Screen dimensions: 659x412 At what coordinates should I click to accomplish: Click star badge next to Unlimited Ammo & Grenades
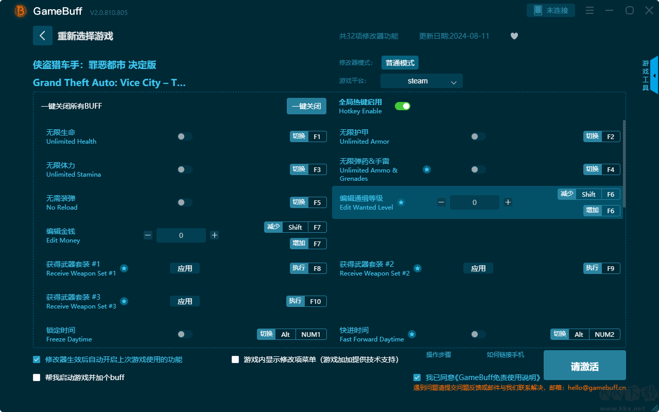427,169
